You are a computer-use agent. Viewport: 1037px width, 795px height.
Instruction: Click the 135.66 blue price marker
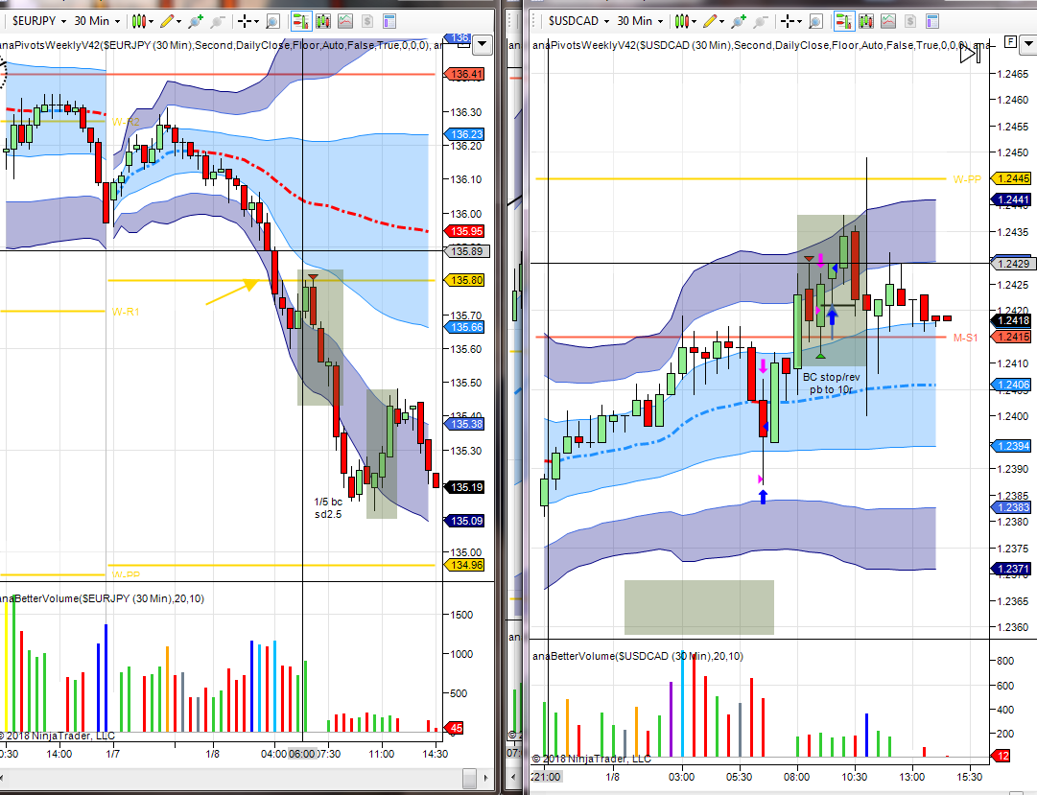(464, 327)
